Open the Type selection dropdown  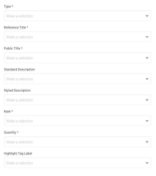click(x=78, y=16)
